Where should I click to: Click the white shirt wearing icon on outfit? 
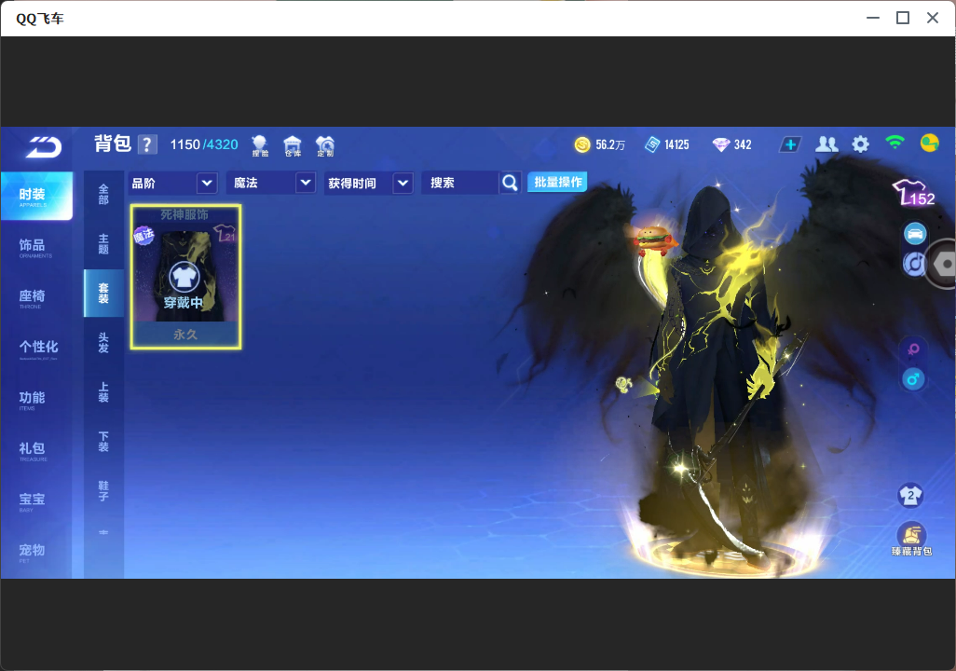(x=184, y=278)
